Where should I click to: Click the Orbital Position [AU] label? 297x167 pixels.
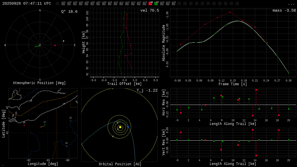[120, 164]
